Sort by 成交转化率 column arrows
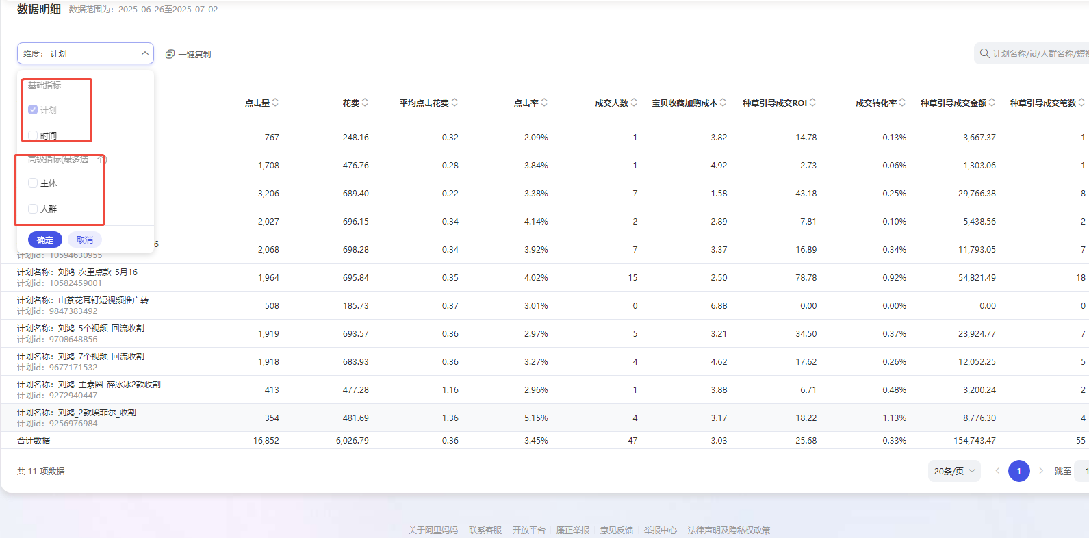Image resolution: width=1089 pixels, height=538 pixels. coord(902,103)
